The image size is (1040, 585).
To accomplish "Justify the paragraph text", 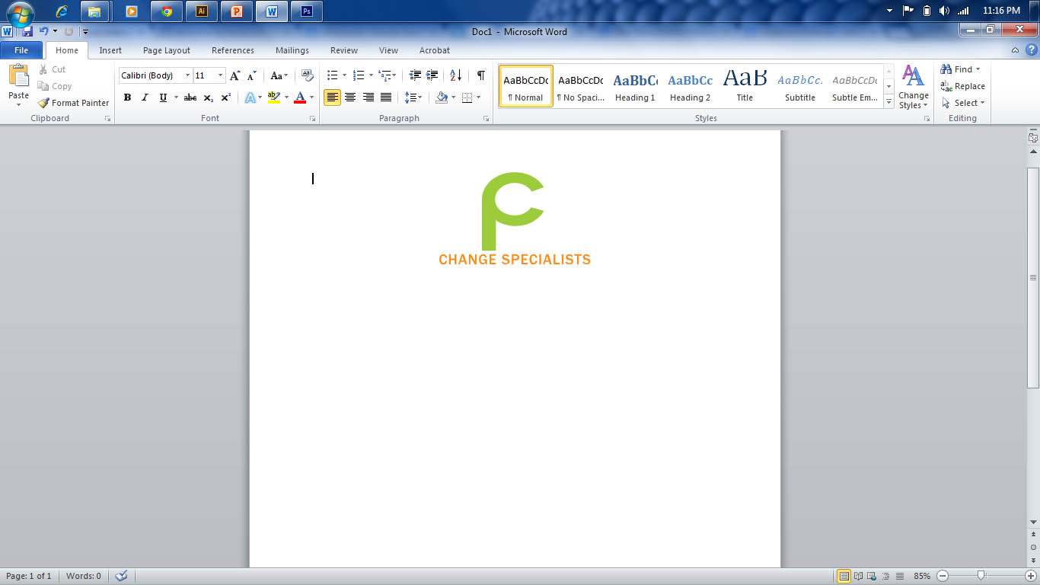I will click(386, 97).
